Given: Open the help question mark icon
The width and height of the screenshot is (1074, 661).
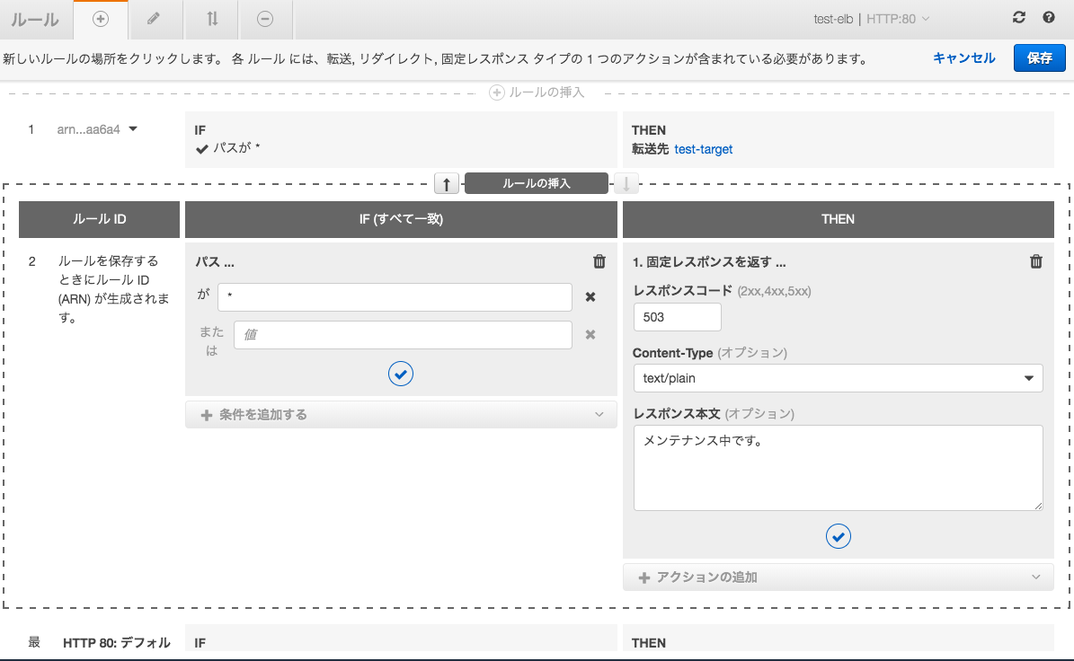Looking at the screenshot, I should point(1049,18).
